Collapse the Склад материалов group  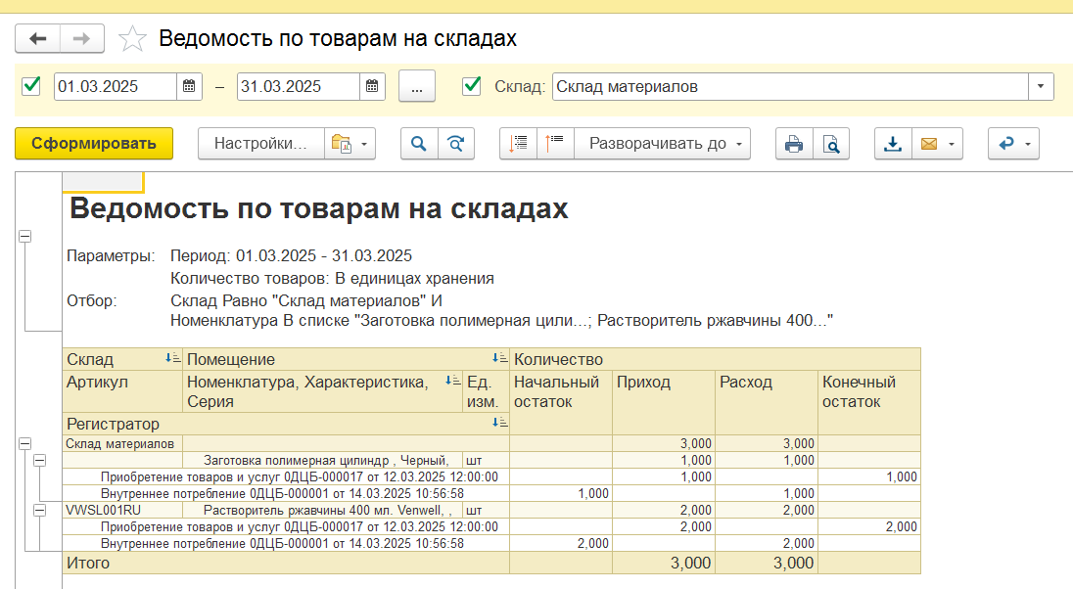pos(24,443)
